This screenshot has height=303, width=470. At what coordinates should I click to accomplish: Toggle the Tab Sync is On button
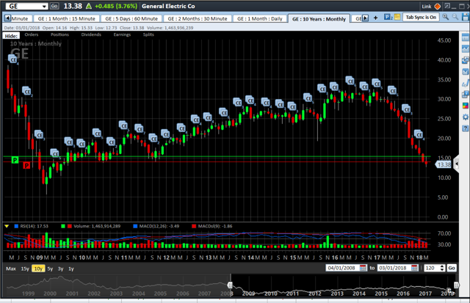pyautogui.click(x=422, y=17)
